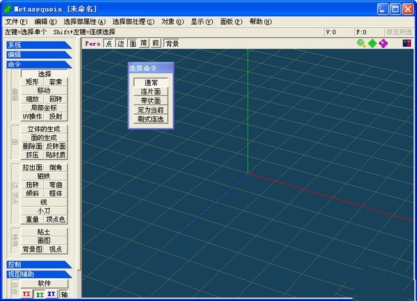417x301 pixels.
Task: Click the magenta rotate view icon
Action: tap(383, 43)
